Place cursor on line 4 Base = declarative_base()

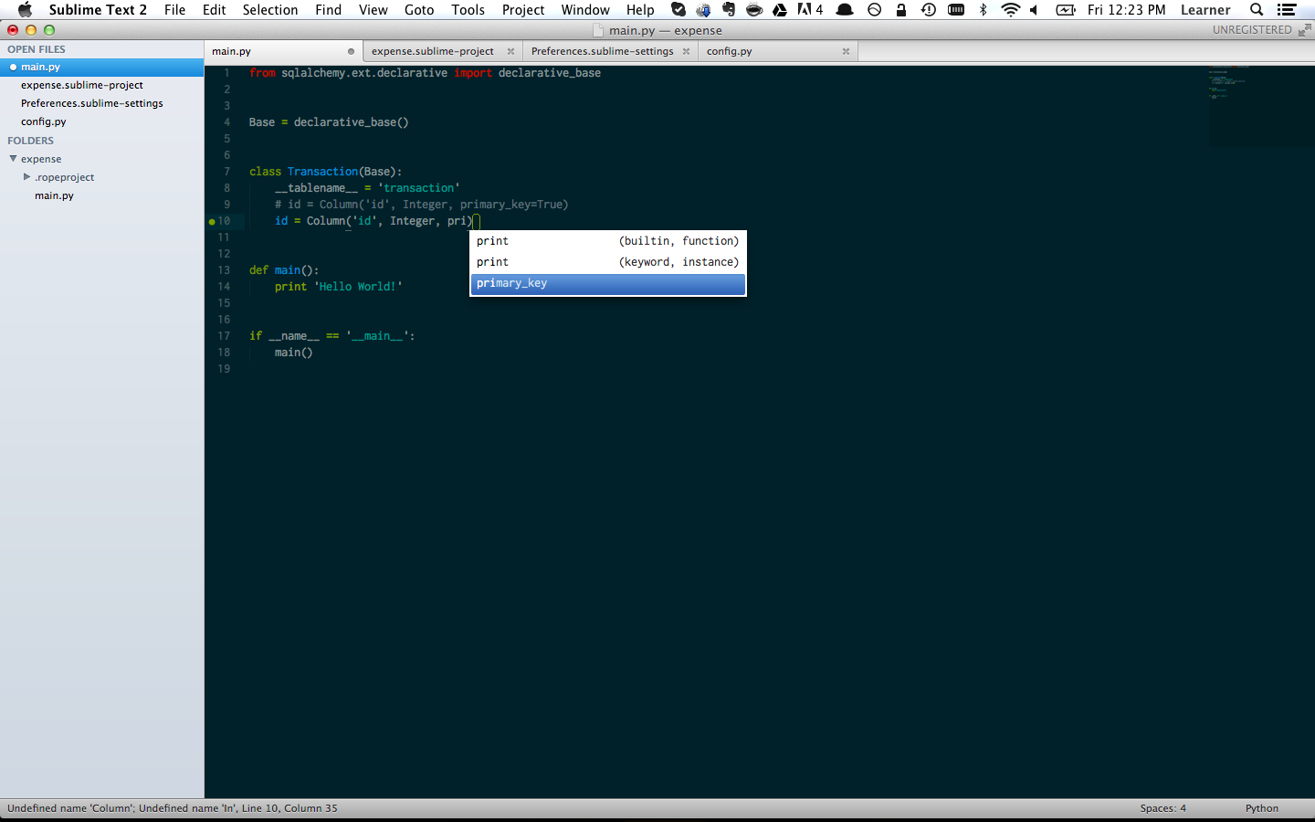tap(329, 122)
